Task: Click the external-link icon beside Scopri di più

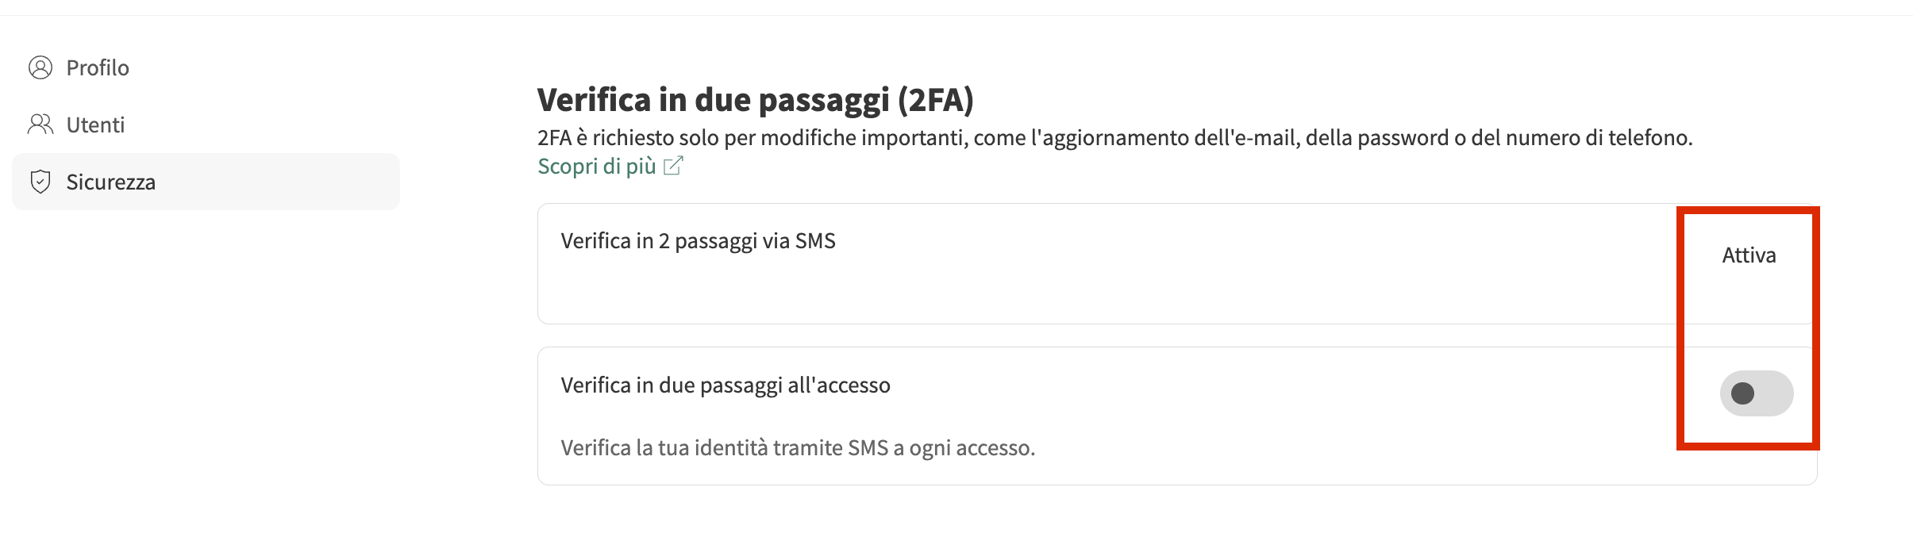Action: (x=673, y=166)
